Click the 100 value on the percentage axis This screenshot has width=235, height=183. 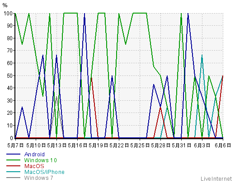point(8,13)
